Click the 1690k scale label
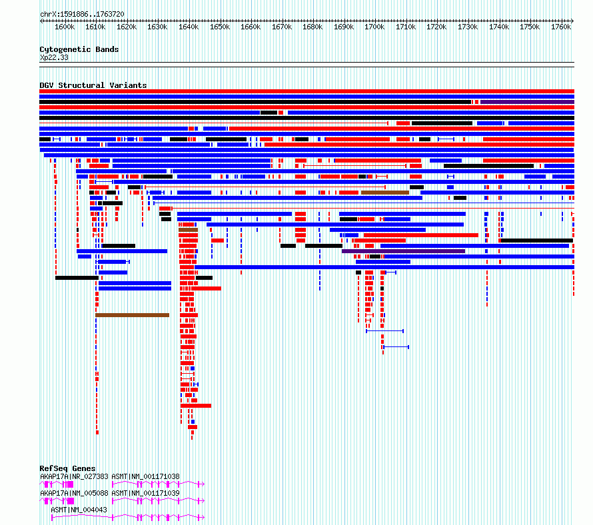This screenshot has height=525, width=593. [344, 27]
